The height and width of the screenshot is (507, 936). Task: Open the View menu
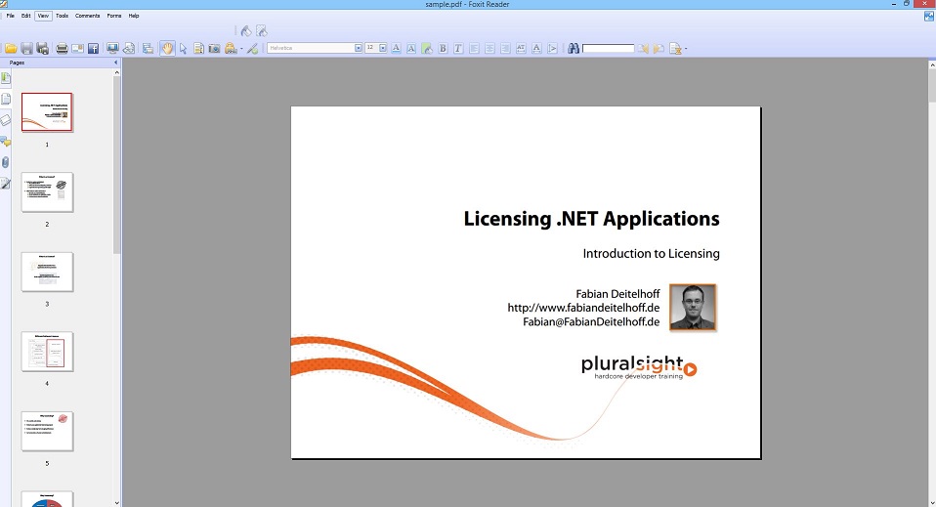[43, 16]
